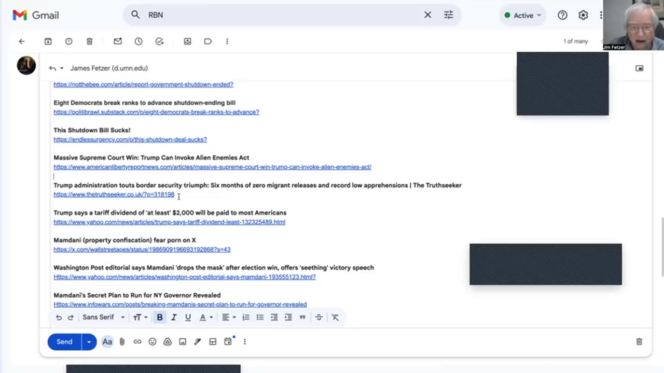Send the email reply

(64, 342)
